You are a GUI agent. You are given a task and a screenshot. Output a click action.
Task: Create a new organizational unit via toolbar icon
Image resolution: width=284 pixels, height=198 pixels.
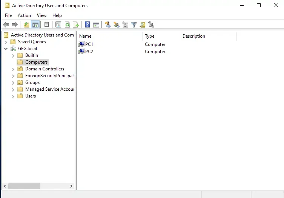point(125,24)
